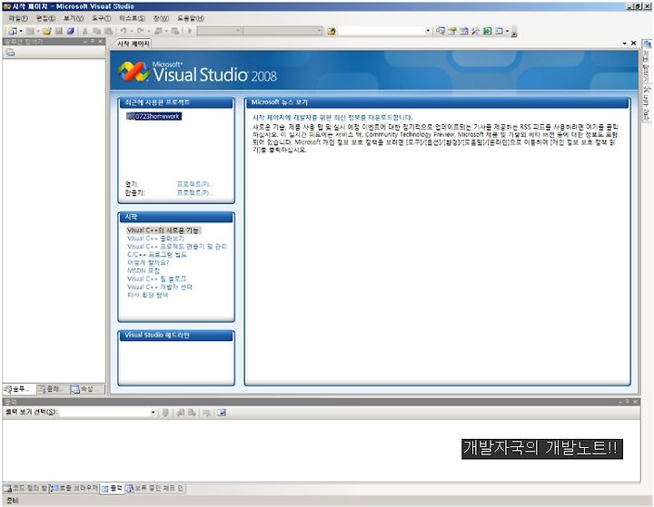Click the New Project toolbar icon
Screen dimensions: 654x507
[x=13, y=31]
